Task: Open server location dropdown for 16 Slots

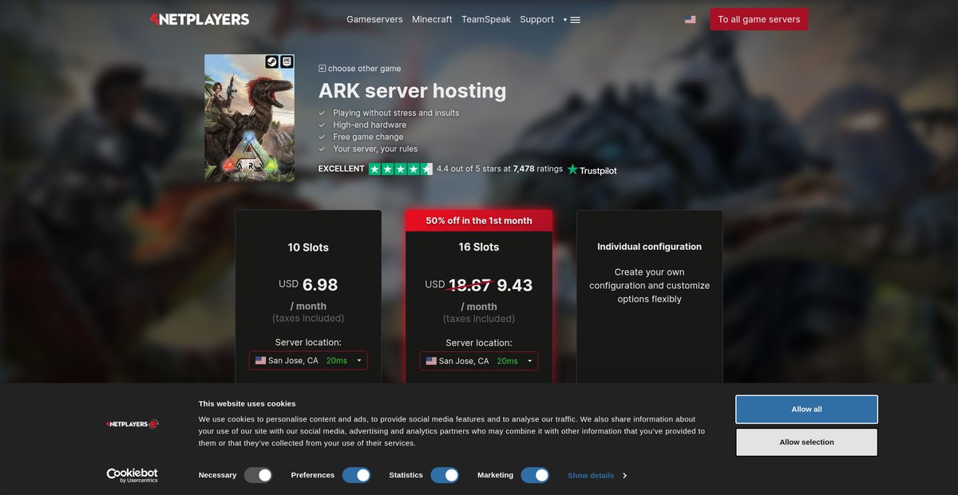Action: click(479, 361)
